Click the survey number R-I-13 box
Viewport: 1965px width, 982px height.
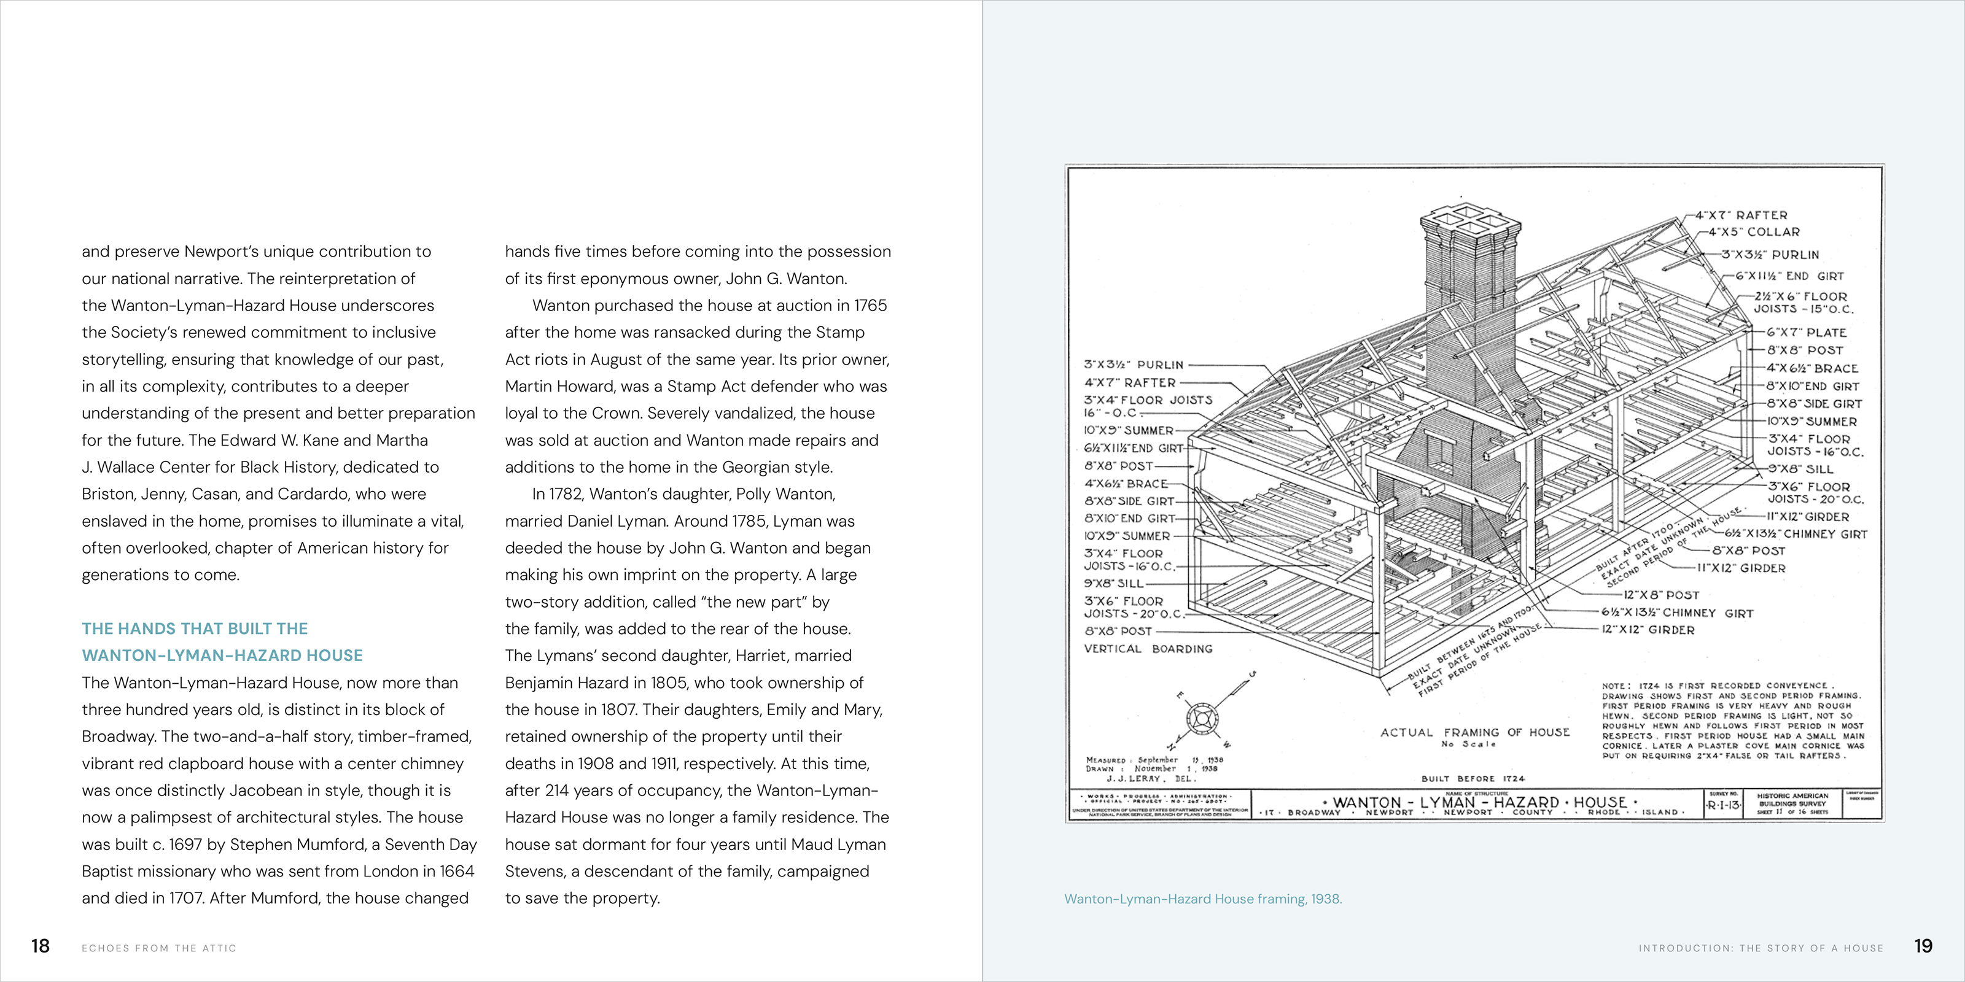pos(1723,806)
